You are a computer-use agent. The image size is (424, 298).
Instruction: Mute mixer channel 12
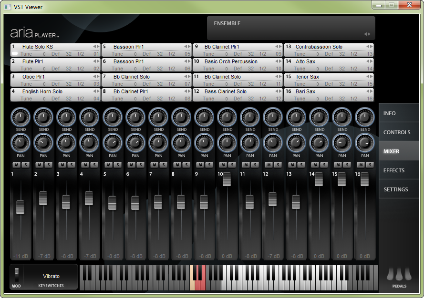click(x=269, y=165)
